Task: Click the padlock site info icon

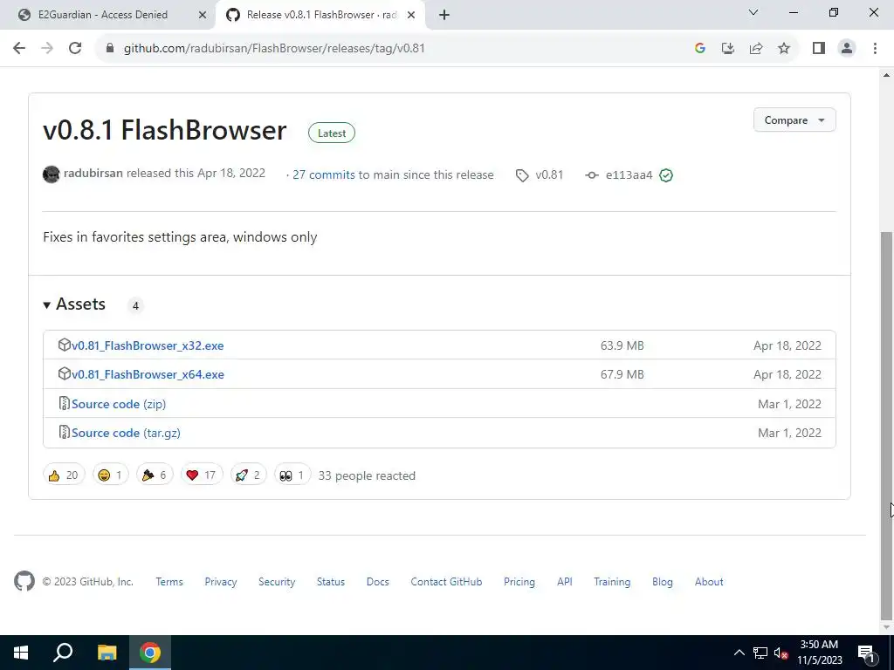Action: coord(110,49)
